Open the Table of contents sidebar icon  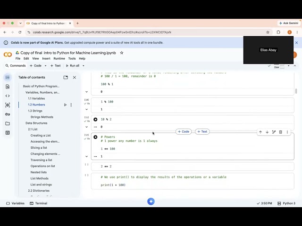point(8,77)
